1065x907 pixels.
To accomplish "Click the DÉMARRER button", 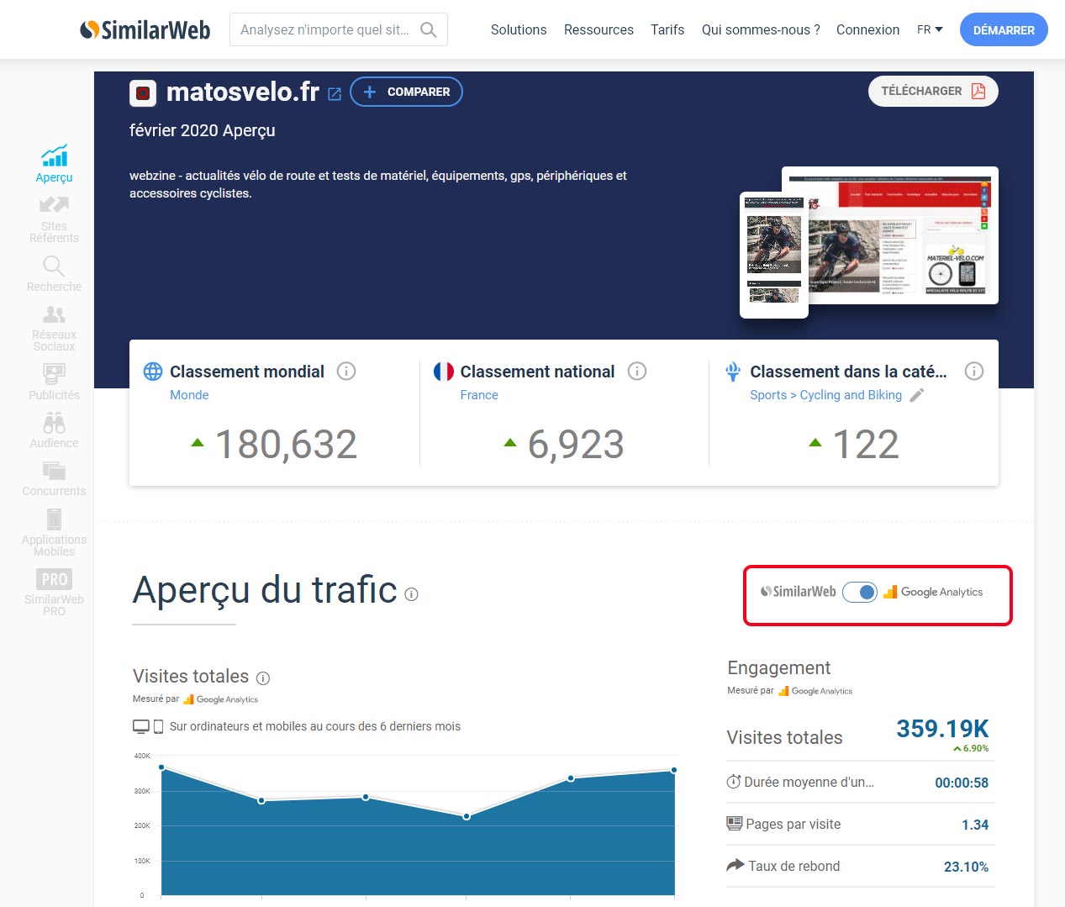I will [1004, 30].
